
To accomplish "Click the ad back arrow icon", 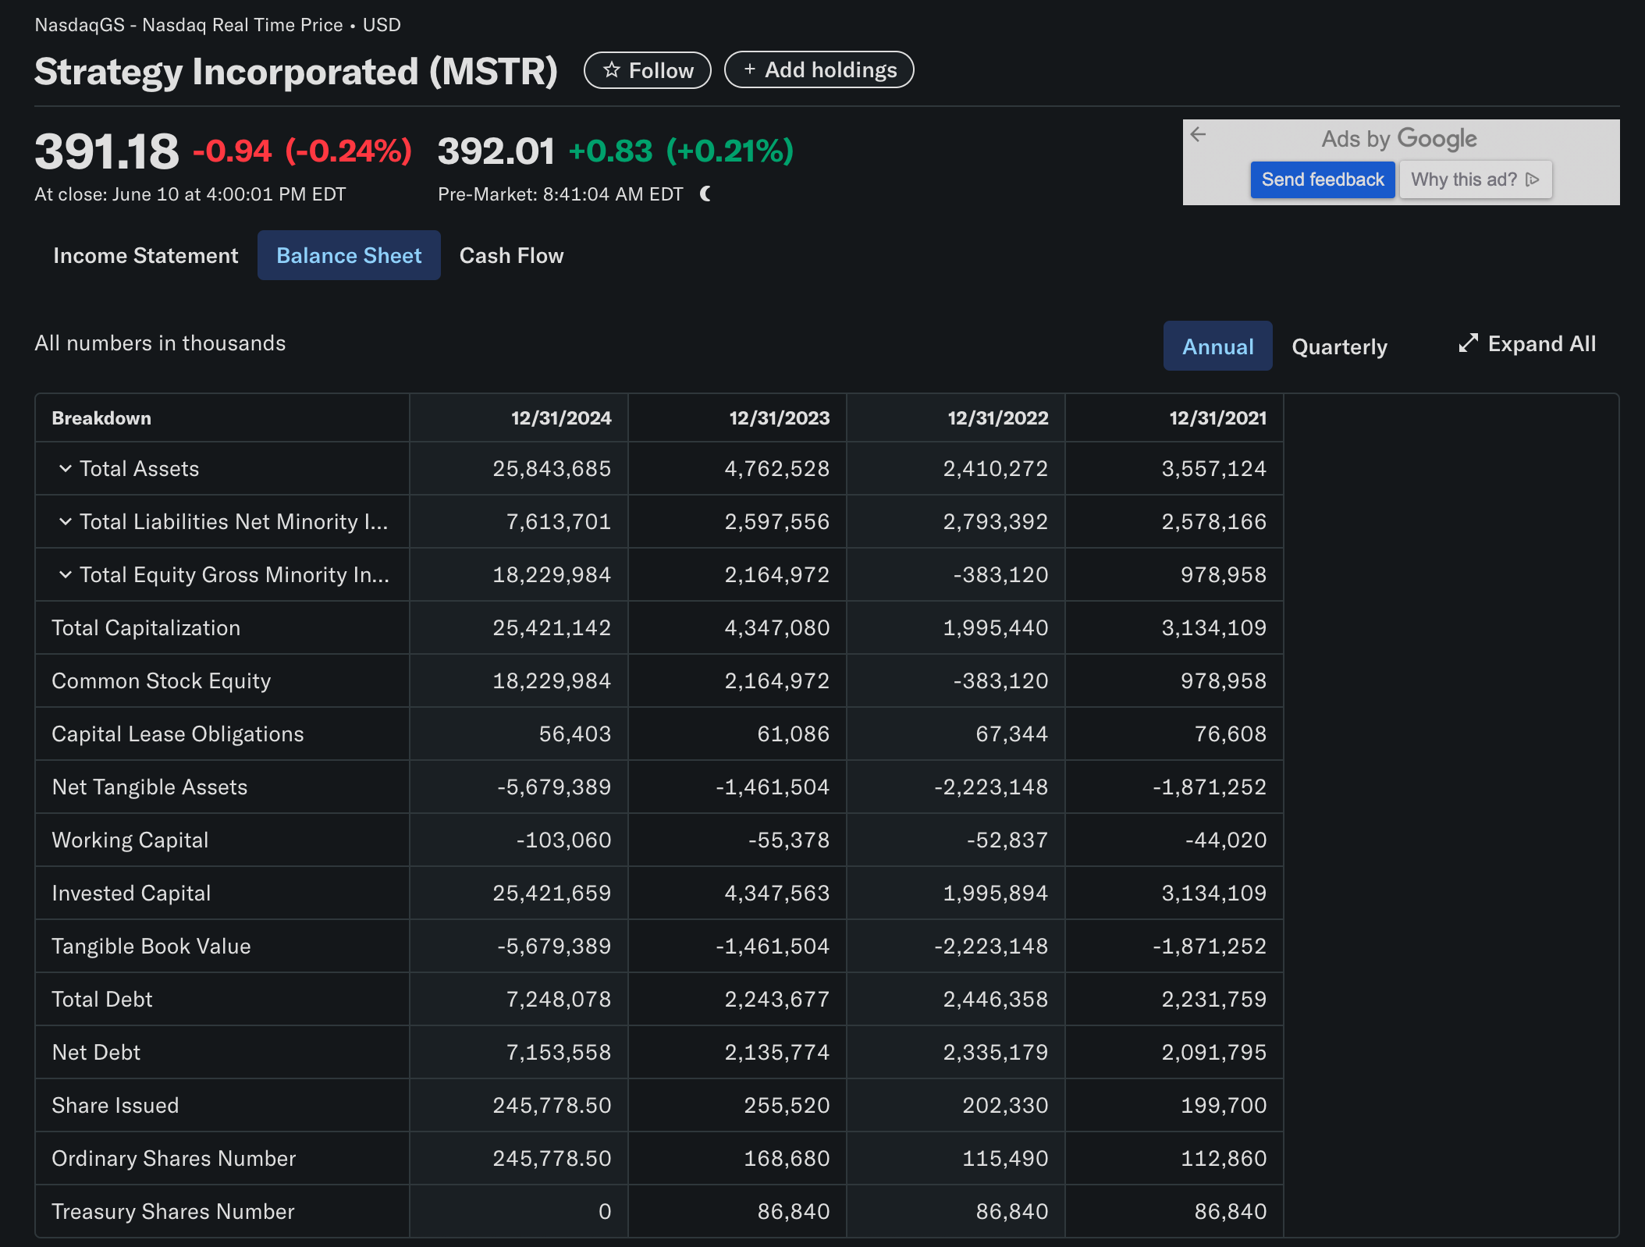I will click(x=1199, y=135).
